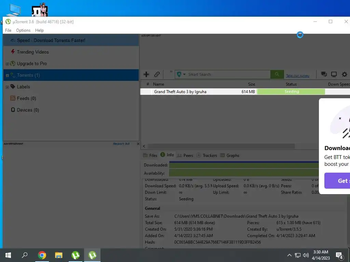Show hidden tray icons chevron
350x262 pixels.
(x=289, y=255)
